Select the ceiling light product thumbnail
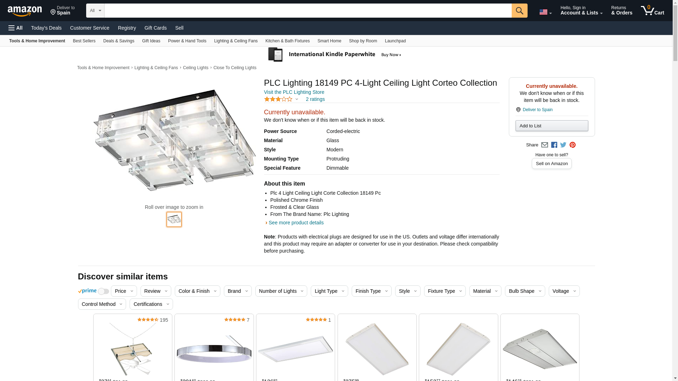 click(174, 219)
